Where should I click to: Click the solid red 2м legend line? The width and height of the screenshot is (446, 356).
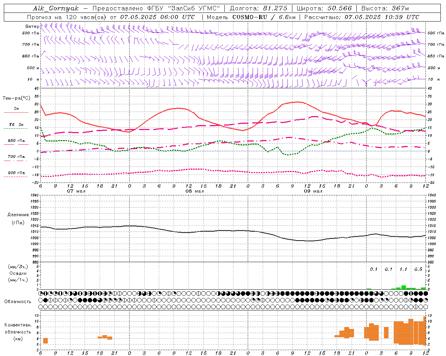[16, 113]
